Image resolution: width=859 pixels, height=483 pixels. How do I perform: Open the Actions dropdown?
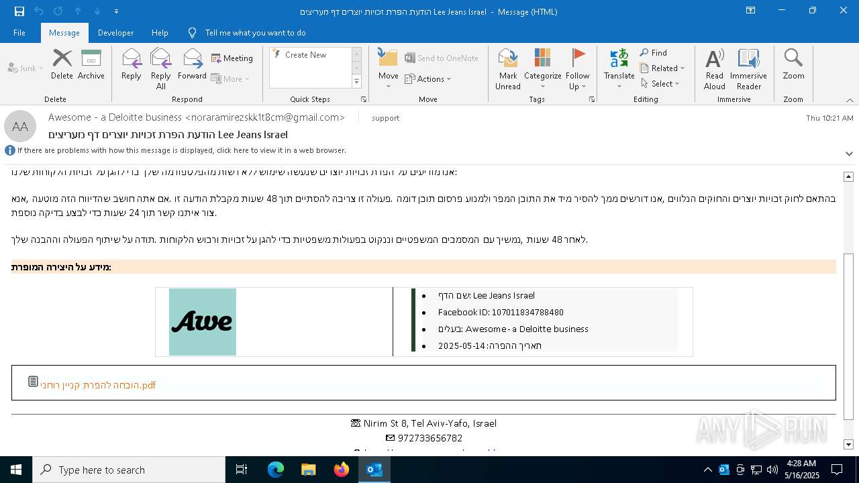coord(428,78)
